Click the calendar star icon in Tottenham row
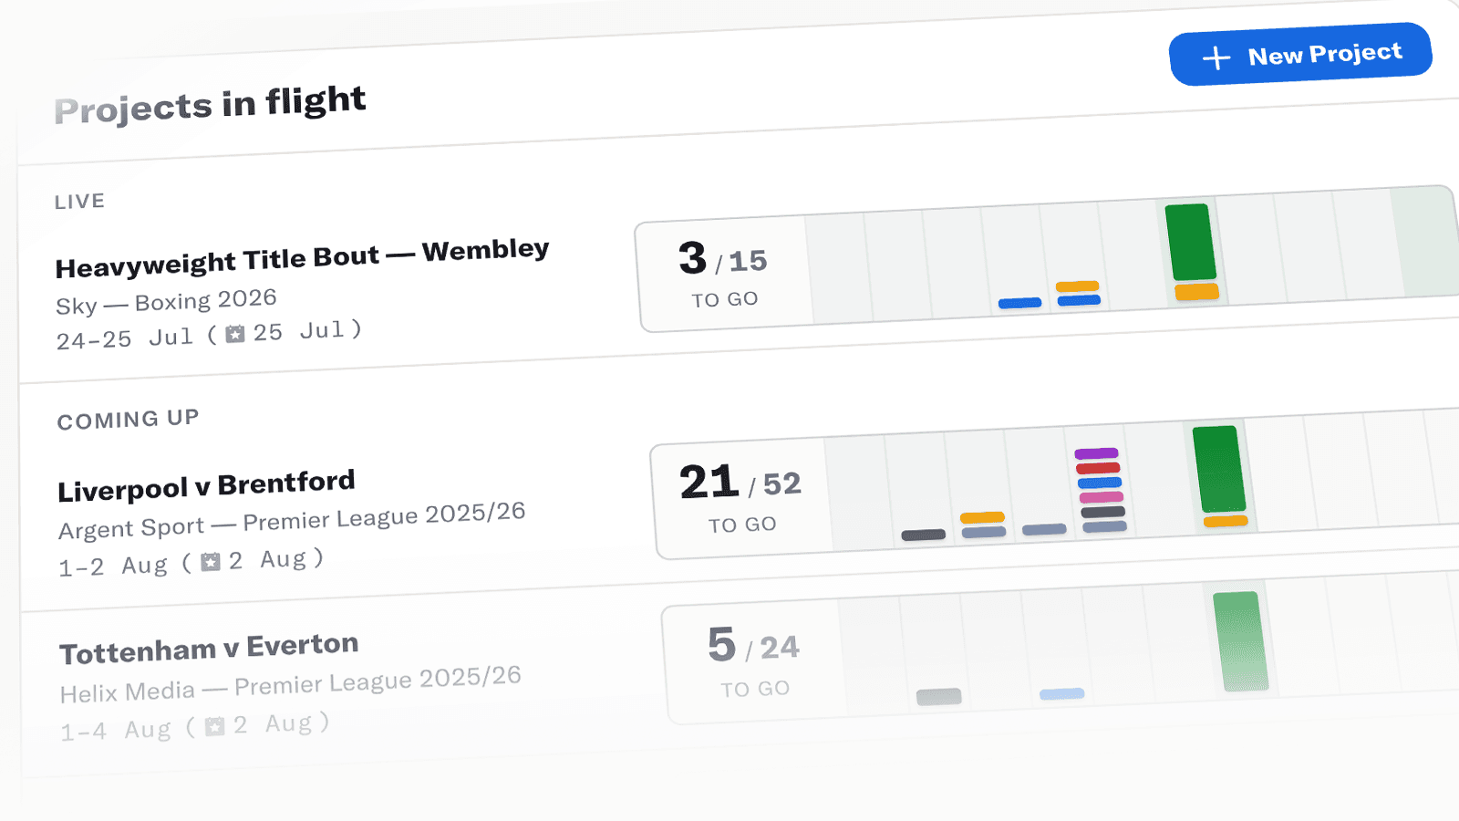Viewport: 1459px width, 821px height. click(214, 726)
